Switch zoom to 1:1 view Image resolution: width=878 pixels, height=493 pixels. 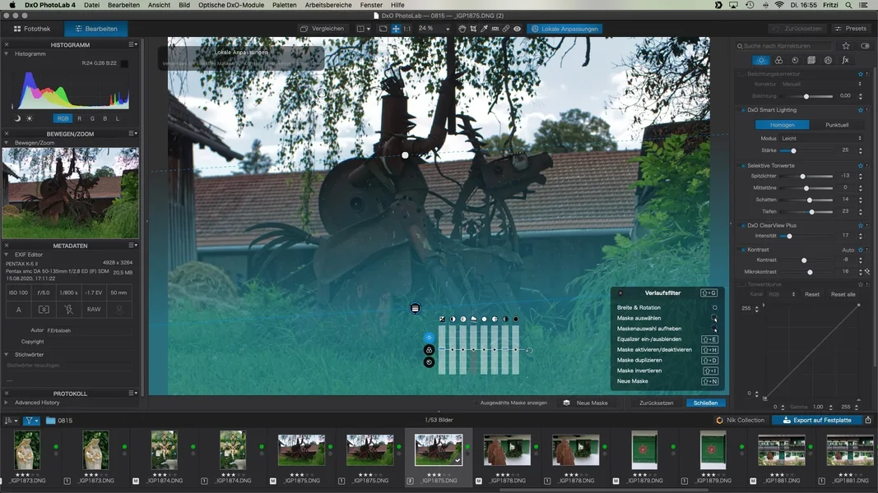[406, 29]
